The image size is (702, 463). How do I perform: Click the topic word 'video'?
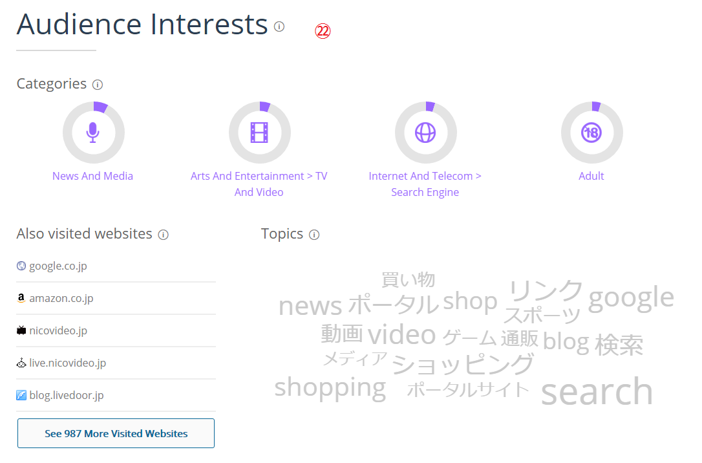pos(401,334)
